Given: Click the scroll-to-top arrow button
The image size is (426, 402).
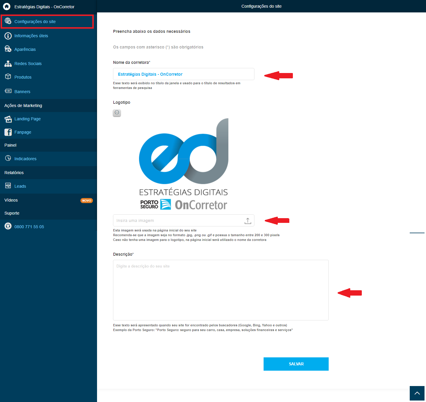Looking at the screenshot, I should click(417, 393).
